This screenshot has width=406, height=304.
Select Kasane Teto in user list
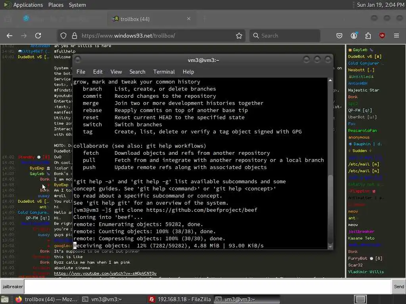[x=361, y=238]
